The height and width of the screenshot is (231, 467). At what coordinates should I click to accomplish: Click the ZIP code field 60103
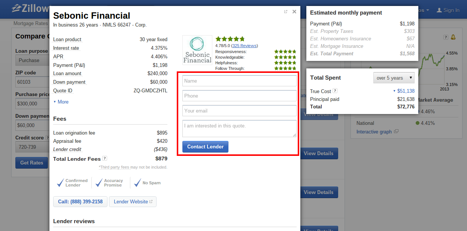33,82
